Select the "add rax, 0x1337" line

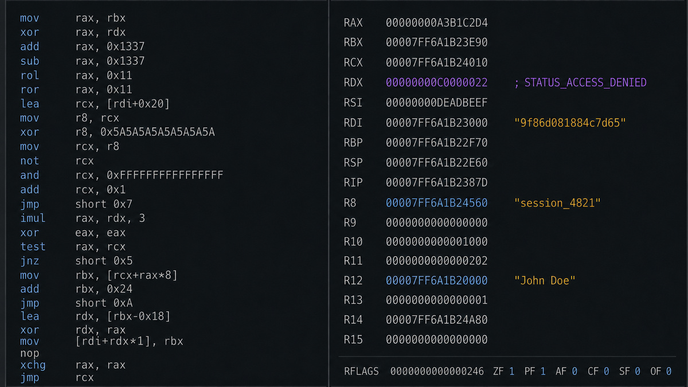(x=83, y=46)
